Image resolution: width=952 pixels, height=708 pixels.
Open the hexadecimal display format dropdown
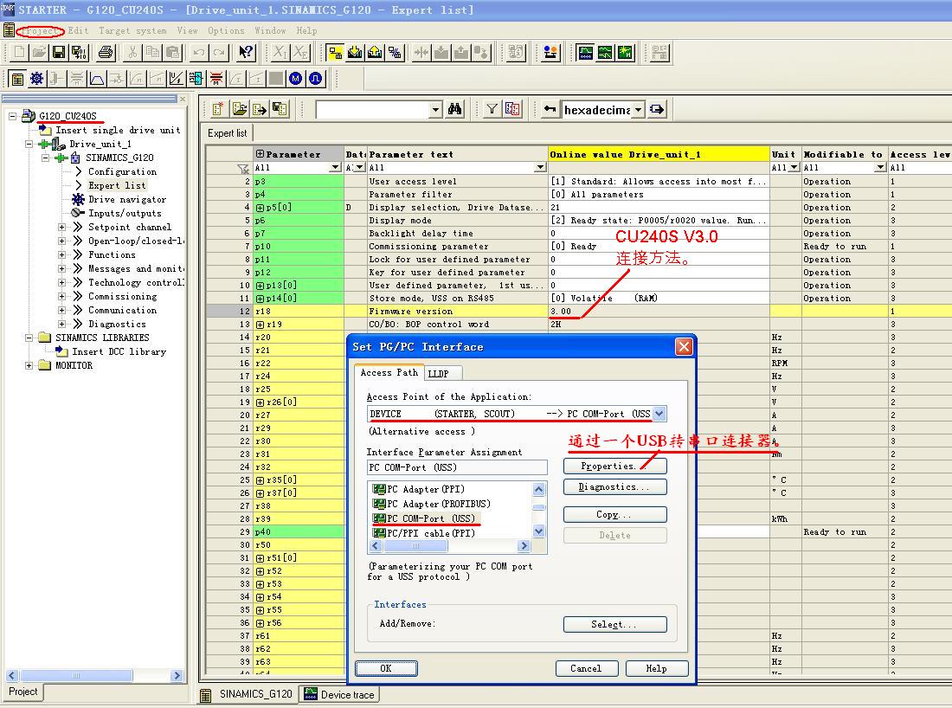638,110
